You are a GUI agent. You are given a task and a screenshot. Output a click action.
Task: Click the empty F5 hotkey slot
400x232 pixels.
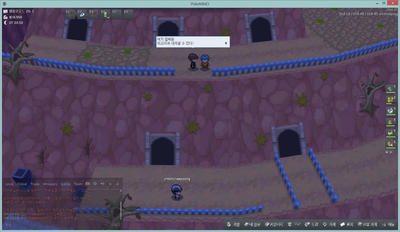click(117, 14)
